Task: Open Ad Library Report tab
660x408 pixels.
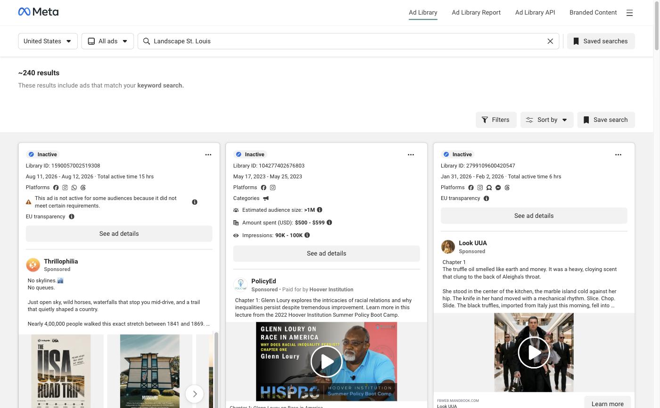Action: pyautogui.click(x=476, y=13)
